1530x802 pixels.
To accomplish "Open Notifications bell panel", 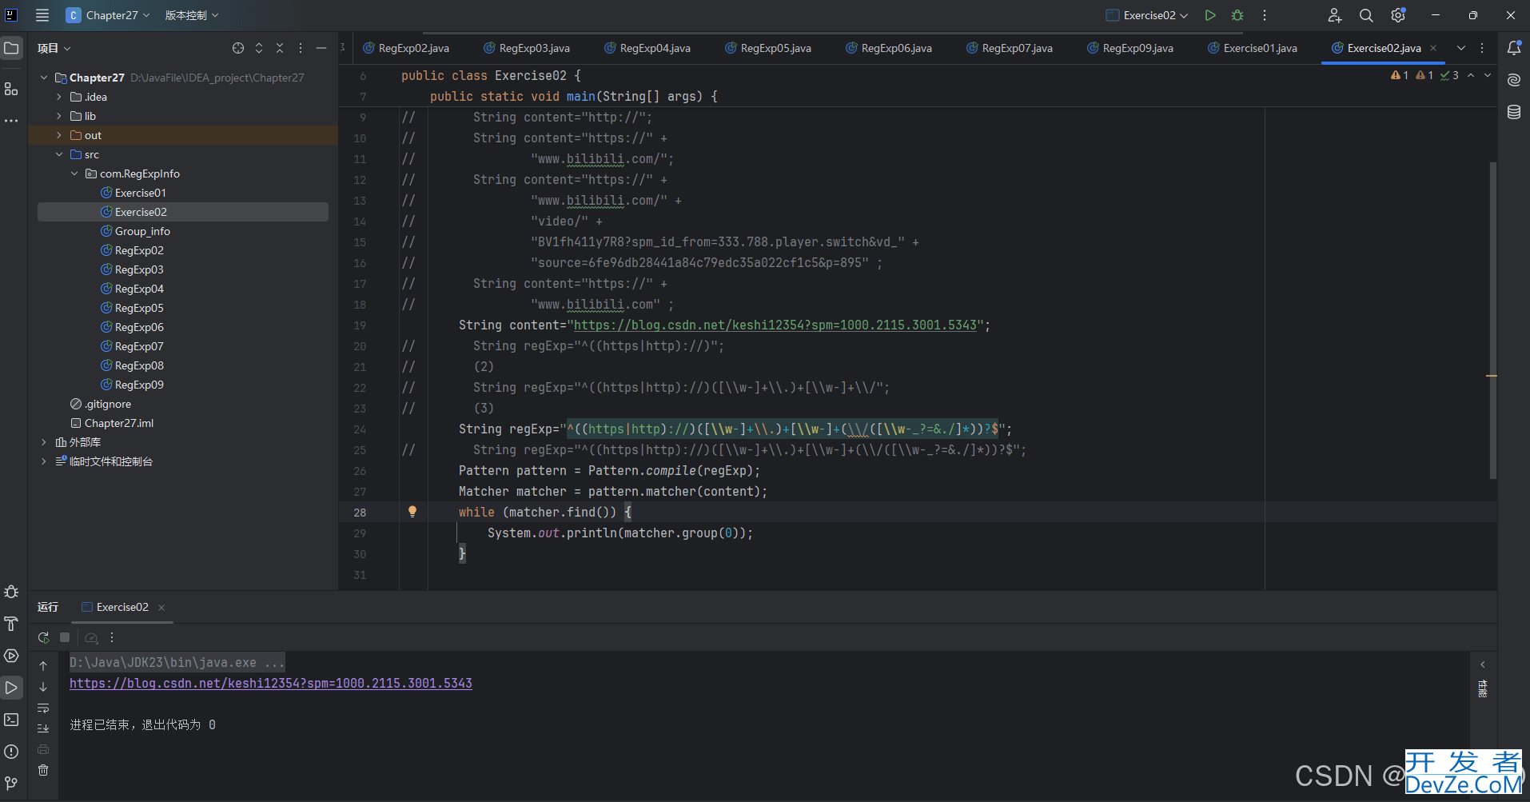I will pyautogui.click(x=1514, y=48).
